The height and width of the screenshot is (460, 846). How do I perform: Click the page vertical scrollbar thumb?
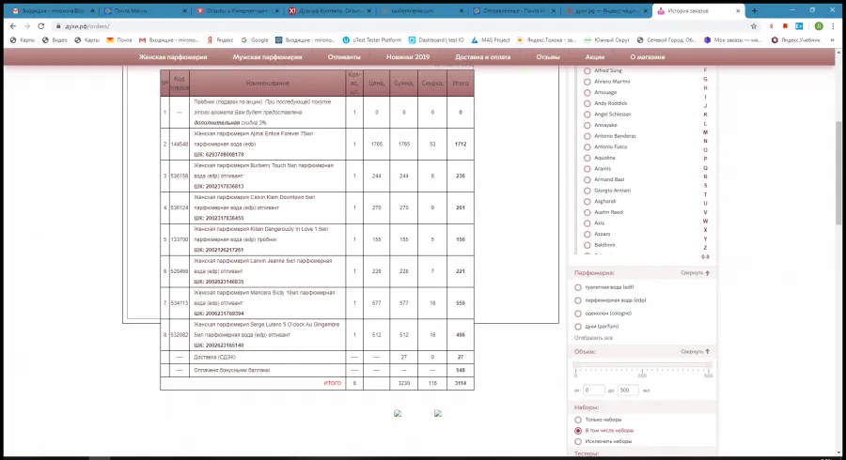tap(838, 173)
